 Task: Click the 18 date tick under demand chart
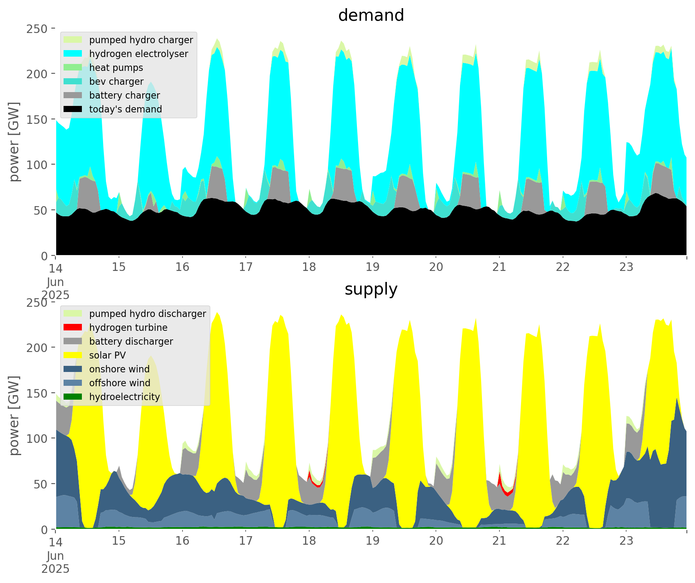309,267
